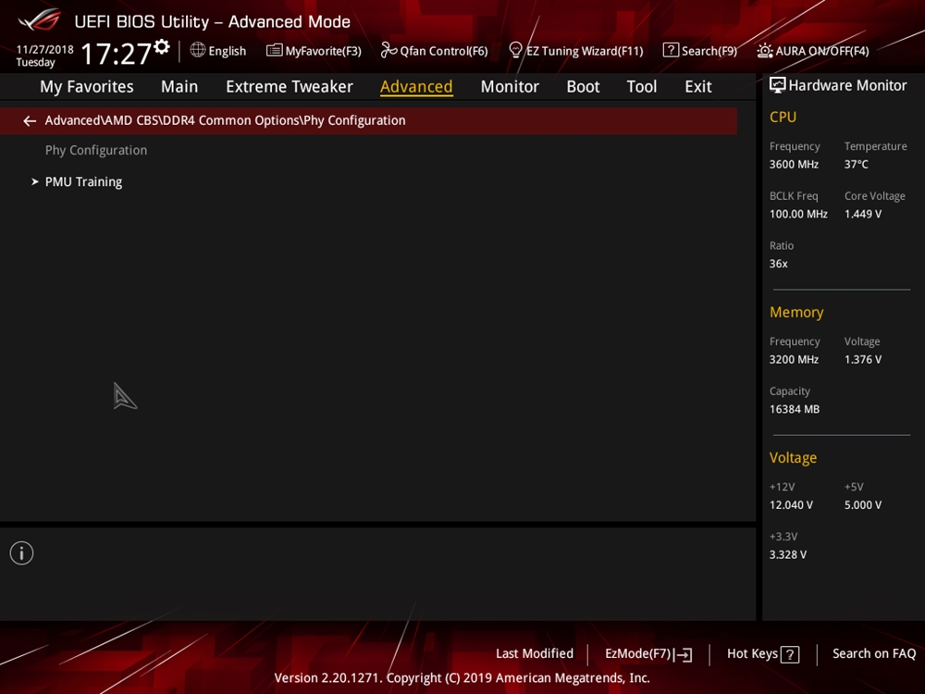Switch to the Monitor tab
This screenshot has height=694, width=925.
[510, 87]
